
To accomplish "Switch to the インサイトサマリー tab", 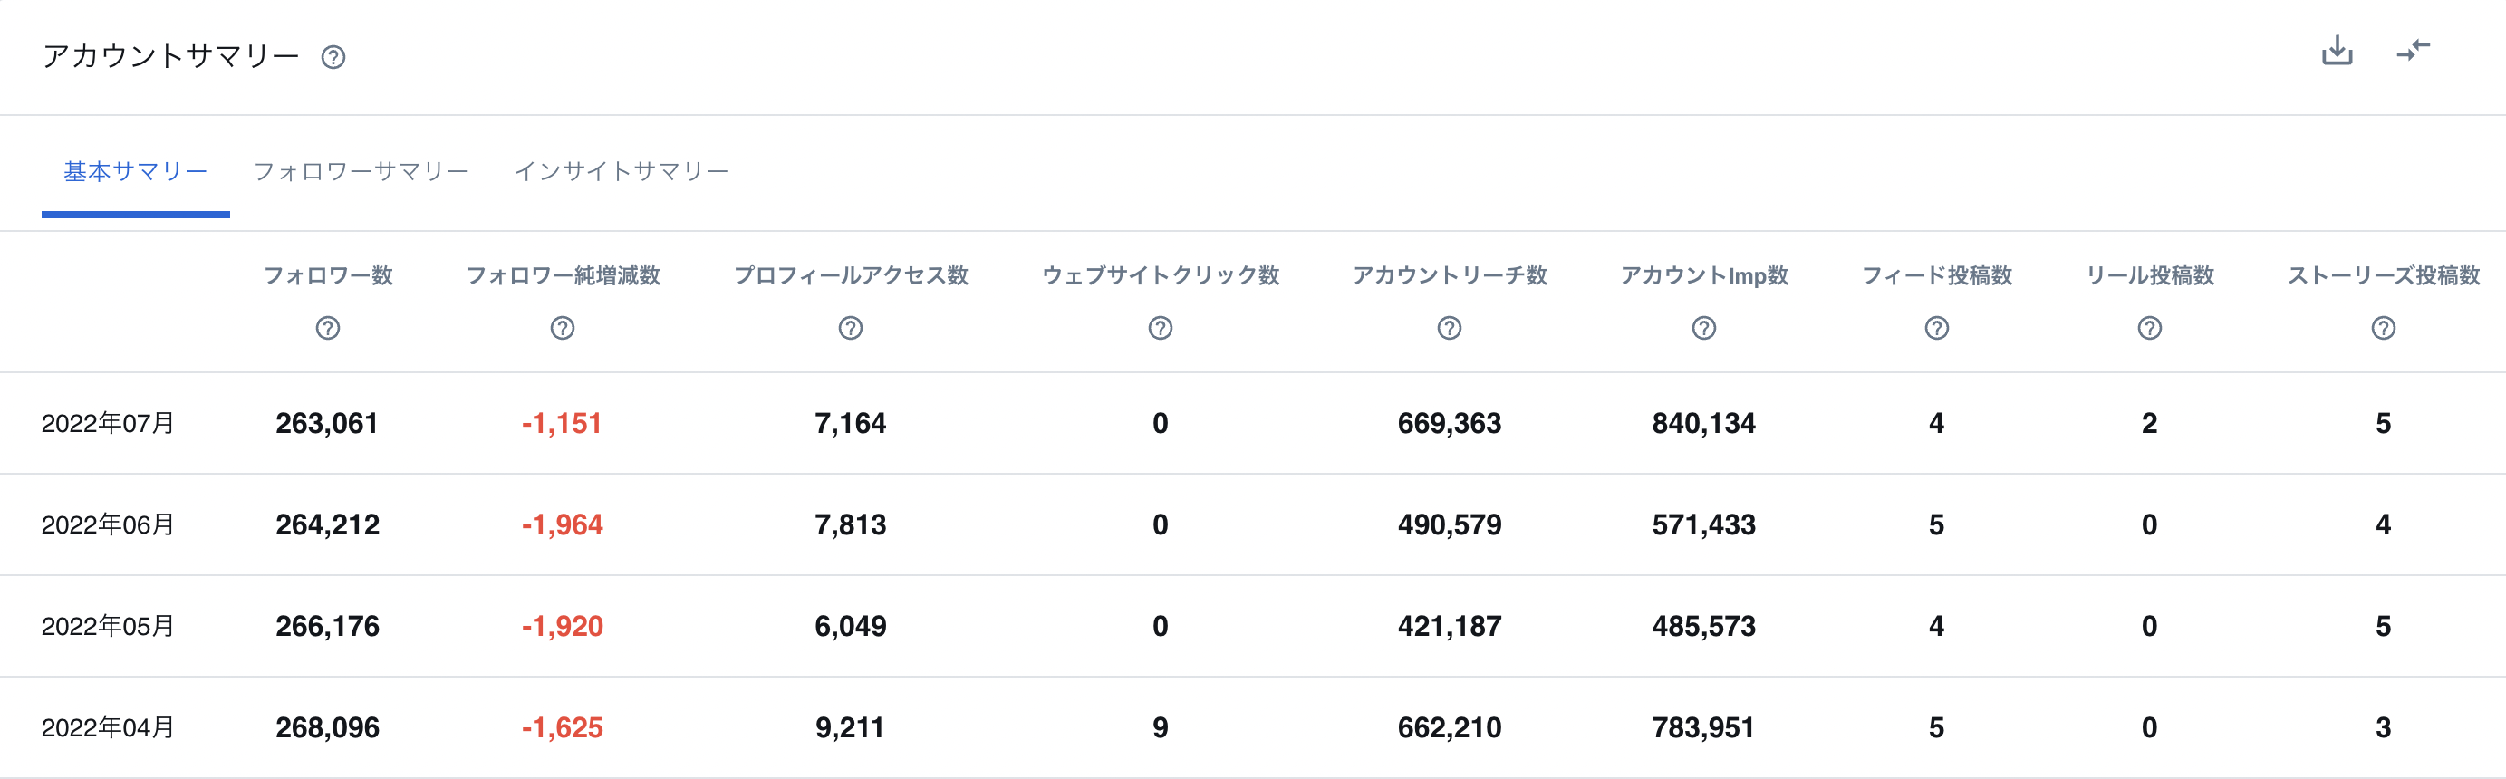I will click(x=621, y=172).
